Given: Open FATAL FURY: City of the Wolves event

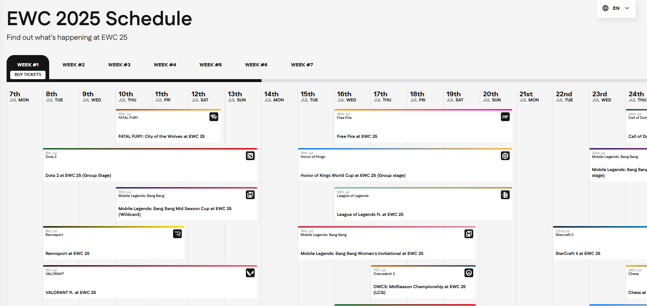Looking at the screenshot, I should pyautogui.click(x=168, y=126).
